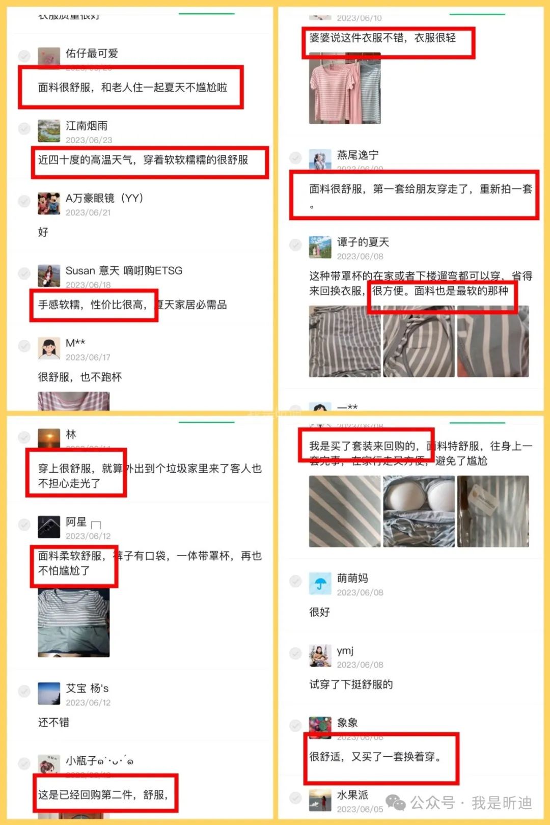
Task: Select checkmark beside 佑仔最可爱 review
Action: (x=24, y=56)
